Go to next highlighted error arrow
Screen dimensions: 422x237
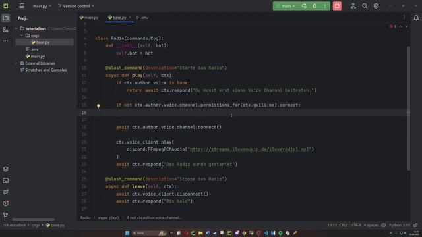[x=407, y=26]
